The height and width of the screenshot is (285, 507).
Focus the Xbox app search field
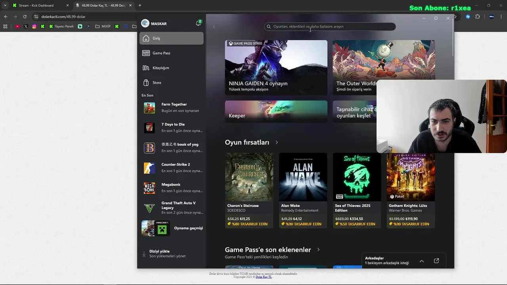pos(330,27)
